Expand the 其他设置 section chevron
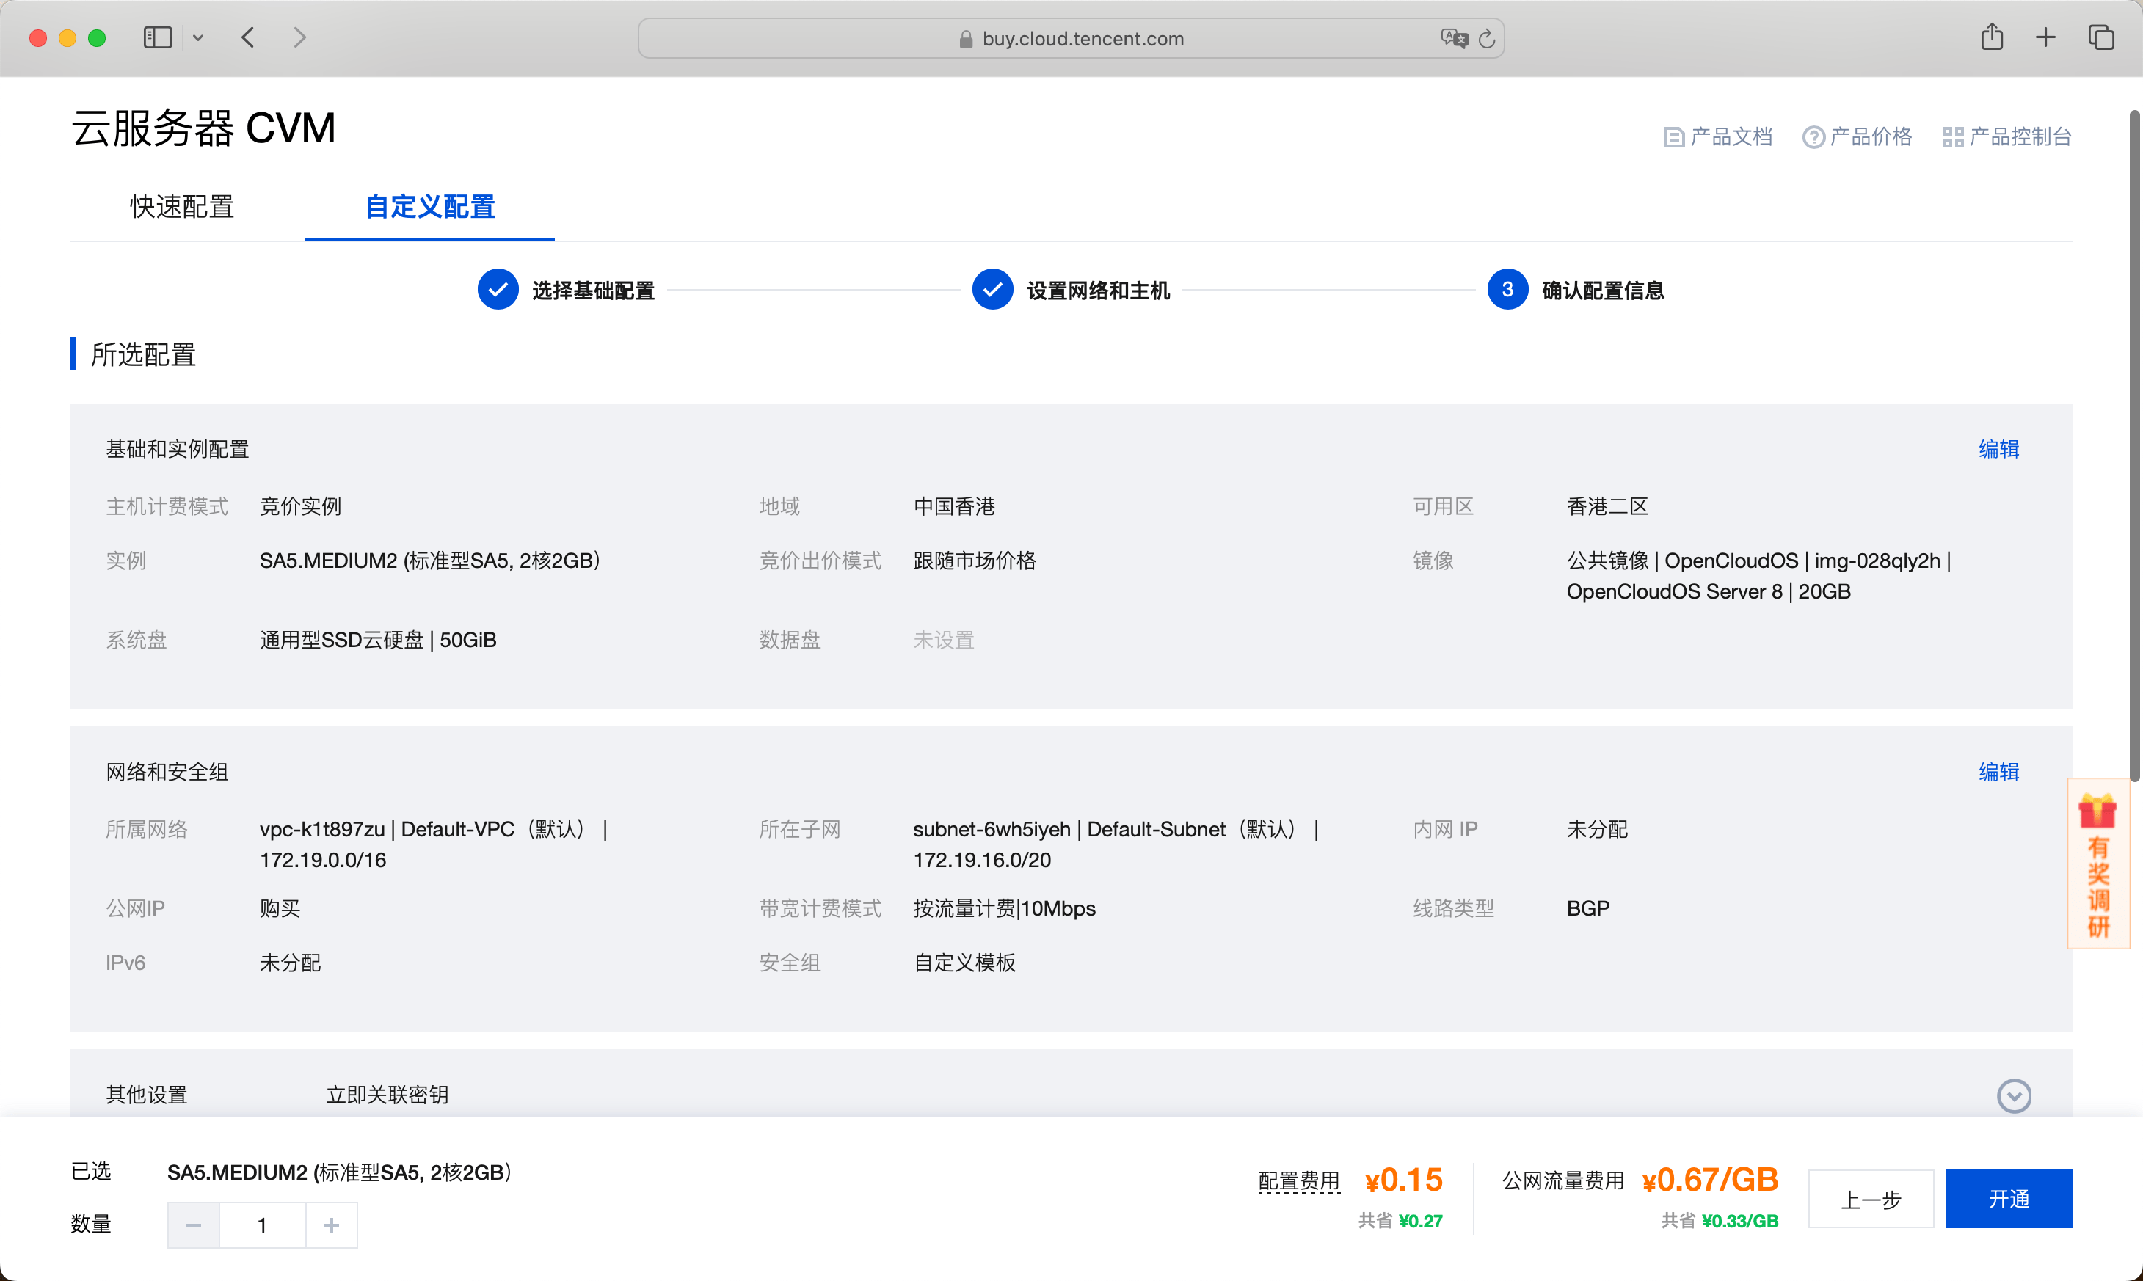 2015,1095
